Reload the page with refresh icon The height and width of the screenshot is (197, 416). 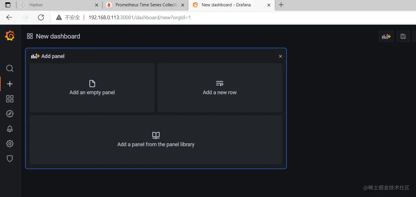pos(41,18)
